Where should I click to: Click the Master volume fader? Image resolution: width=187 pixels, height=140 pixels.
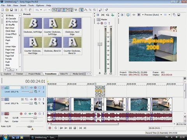point(100,44)
